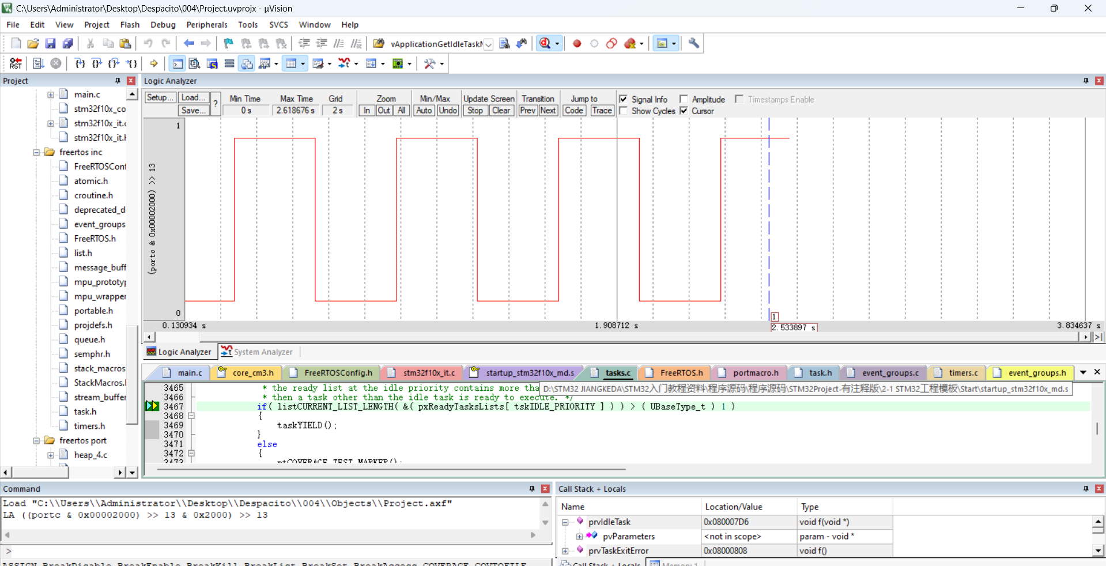Screen dimensions: 1106x566
Task: Expand pvParameters in Call Stack
Action: [579, 537]
